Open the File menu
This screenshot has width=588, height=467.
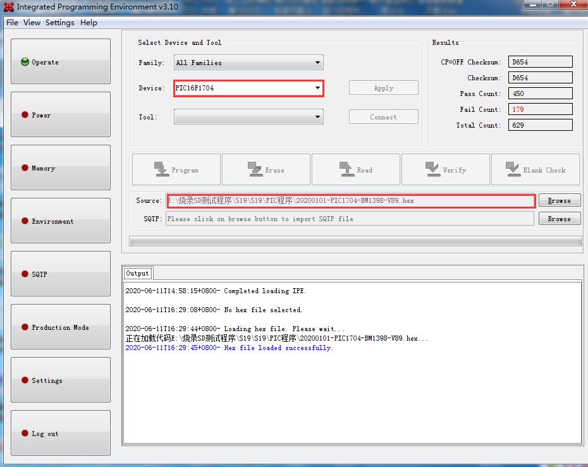12,23
